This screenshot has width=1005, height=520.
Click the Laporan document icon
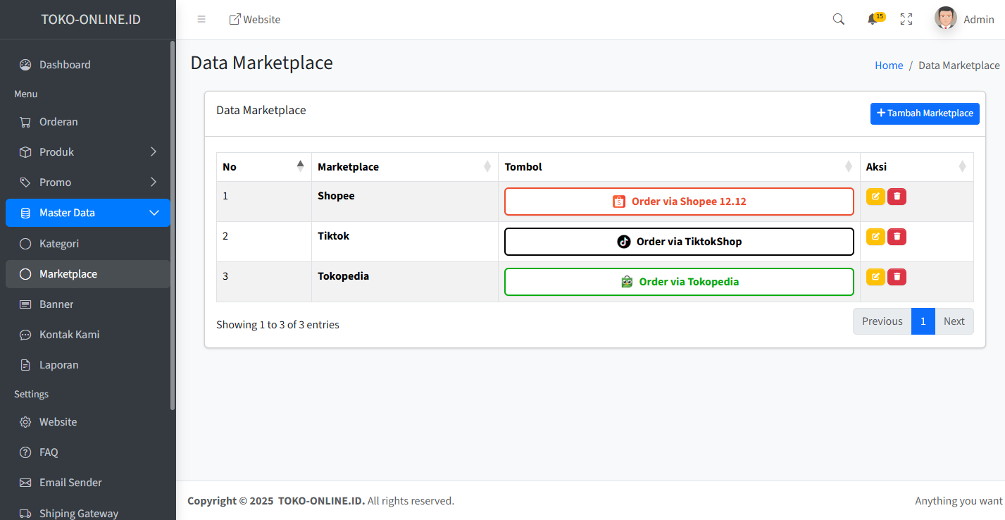click(x=25, y=365)
